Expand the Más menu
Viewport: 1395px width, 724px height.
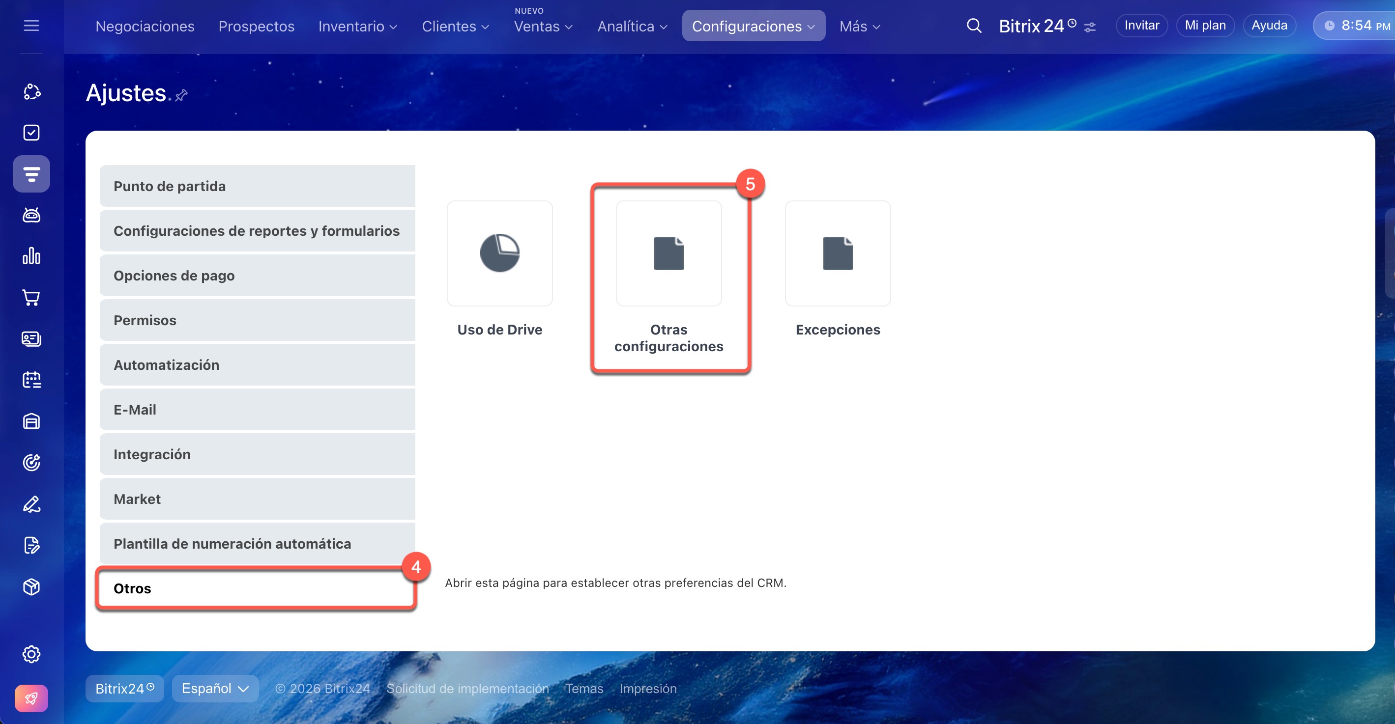[x=859, y=26]
